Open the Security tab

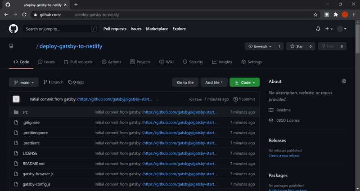tap(193, 62)
